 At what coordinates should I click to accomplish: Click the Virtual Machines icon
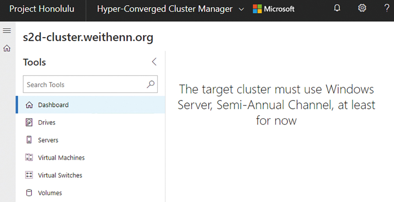(x=29, y=157)
